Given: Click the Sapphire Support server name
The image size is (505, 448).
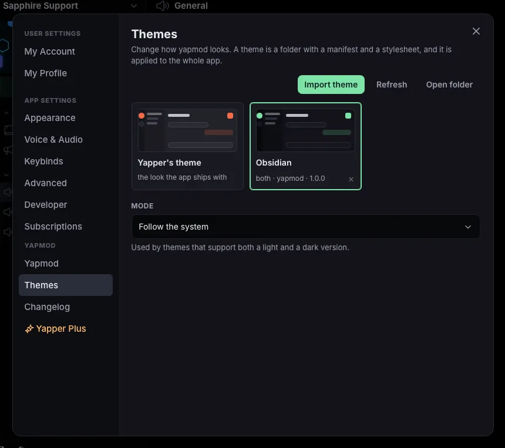Looking at the screenshot, I should pos(41,6).
